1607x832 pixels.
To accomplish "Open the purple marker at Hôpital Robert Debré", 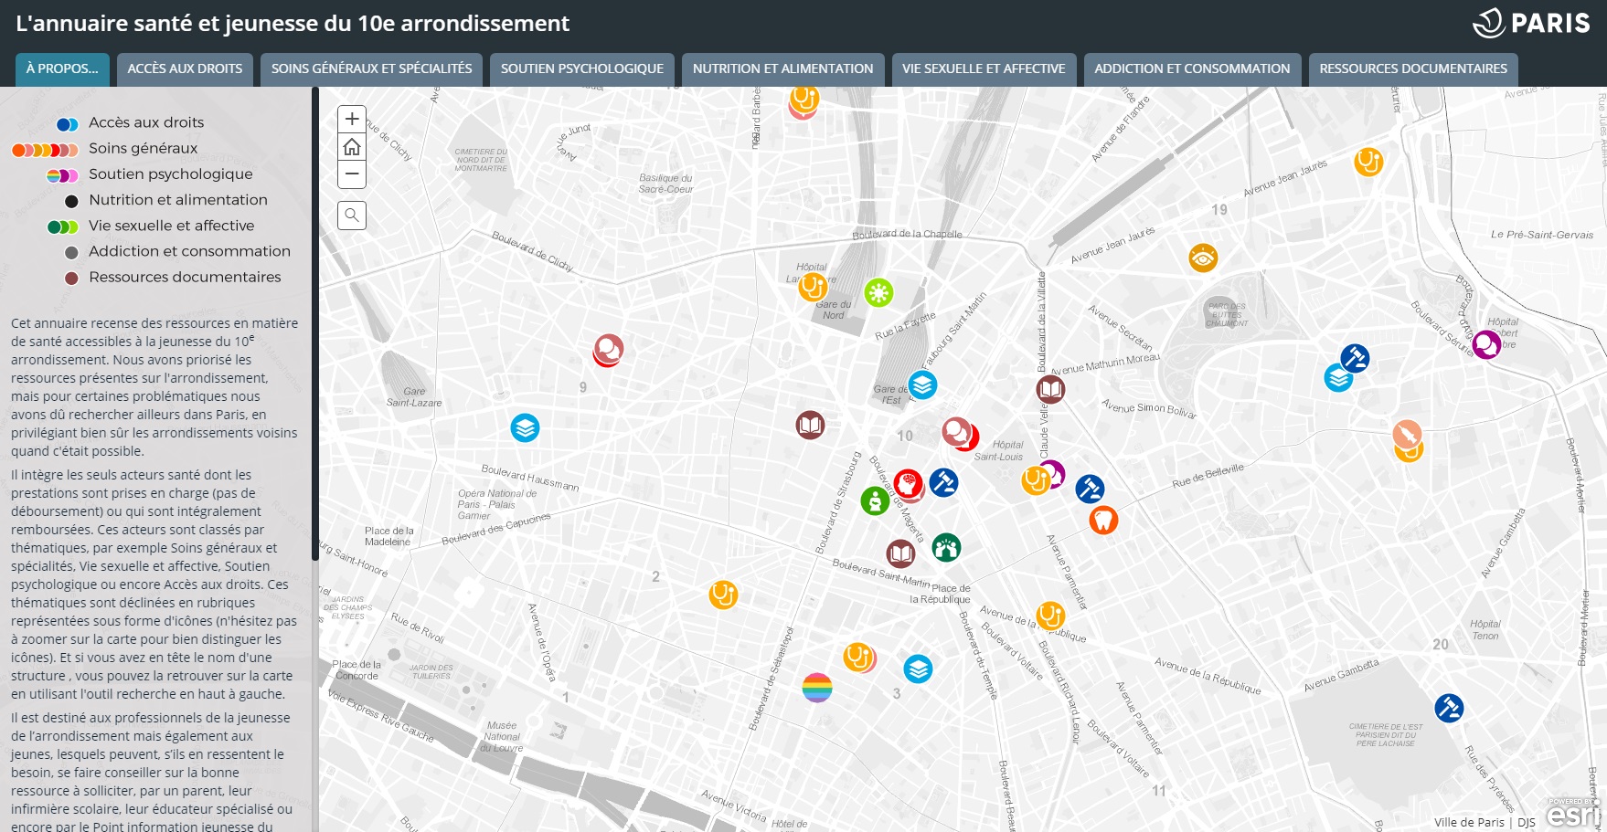I will click(1486, 344).
